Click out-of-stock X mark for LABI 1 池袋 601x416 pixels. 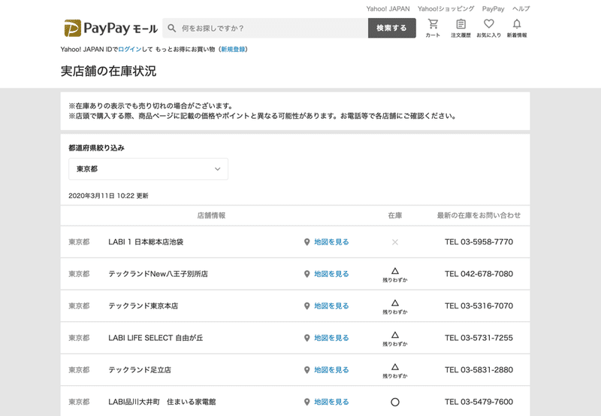(395, 242)
